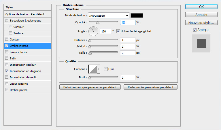Click Restaurer les paramètres par défaut
The width and height of the screenshot is (221, 130).
[x=150, y=87]
